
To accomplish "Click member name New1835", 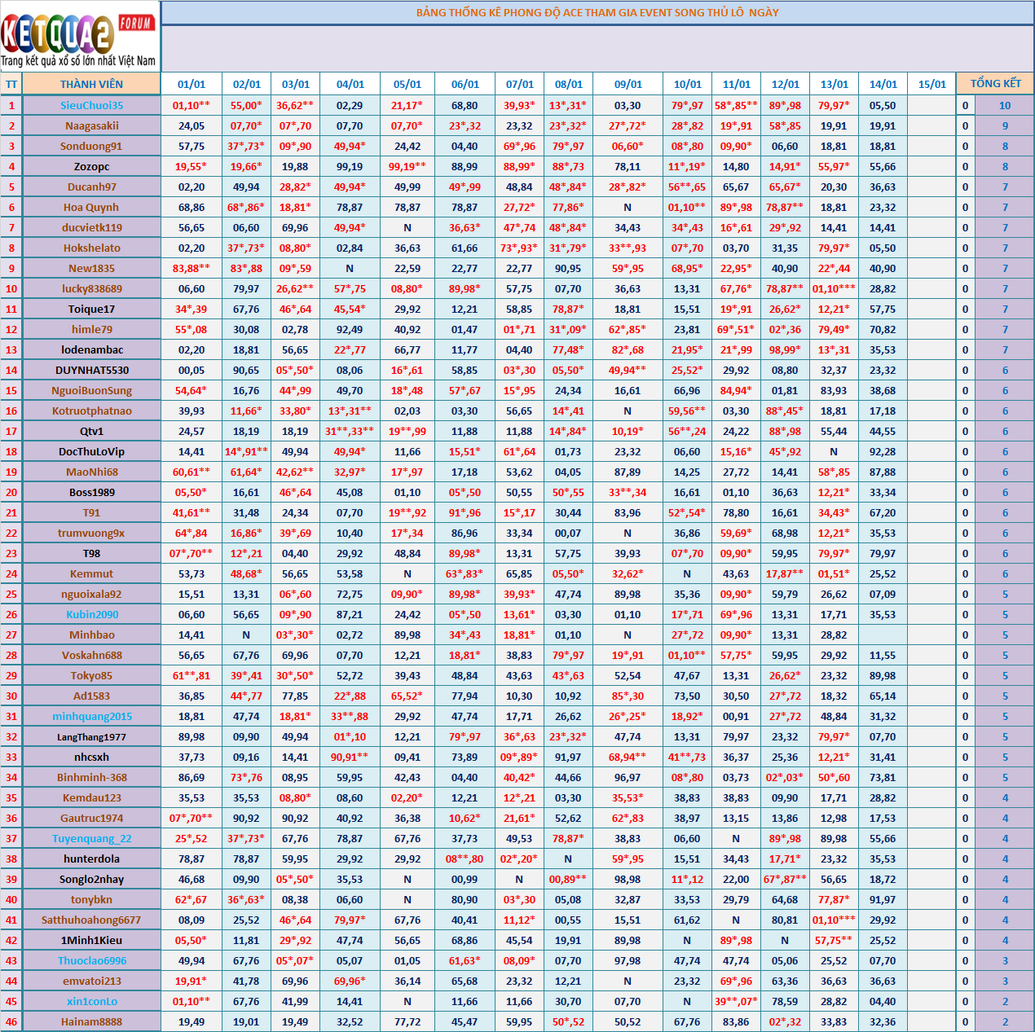I will [x=91, y=268].
